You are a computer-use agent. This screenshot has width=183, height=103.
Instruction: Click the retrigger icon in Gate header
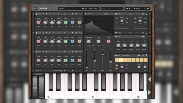(x=143, y=55)
